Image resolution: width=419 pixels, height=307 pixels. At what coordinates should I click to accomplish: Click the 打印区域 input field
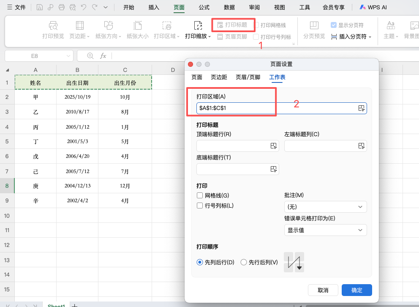[281, 108]
